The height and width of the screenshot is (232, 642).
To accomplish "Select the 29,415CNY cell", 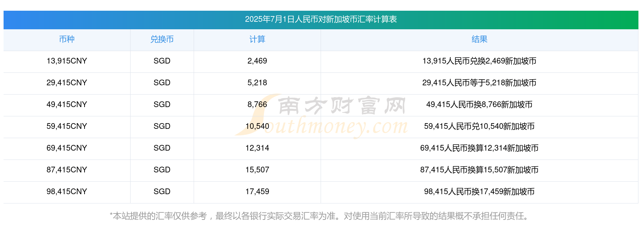I will (x=67, y=83).
